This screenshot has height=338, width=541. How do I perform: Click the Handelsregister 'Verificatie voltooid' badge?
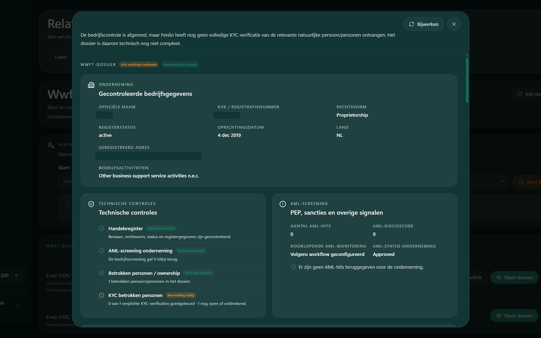point(161,228)
